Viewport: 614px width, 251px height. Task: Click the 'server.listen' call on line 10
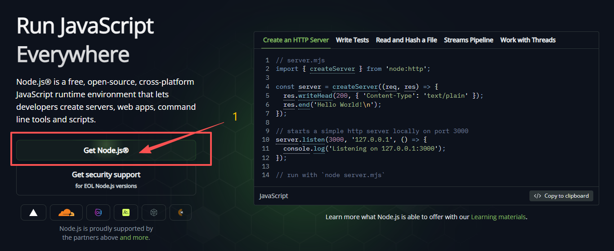(x=300, y=140)
